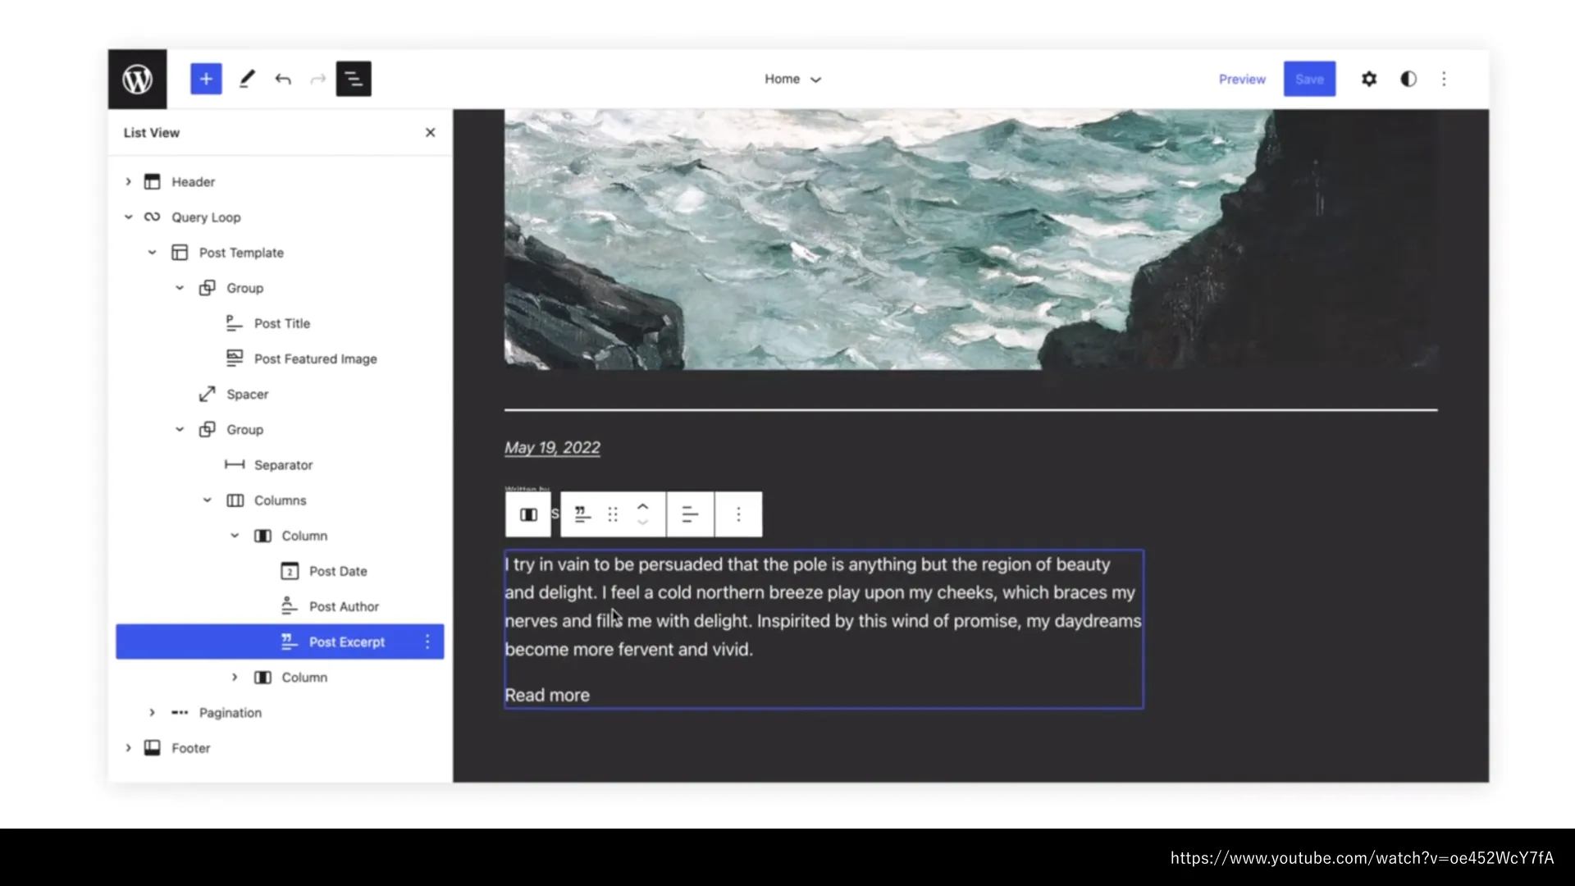The width and height of the screenshot is (1575, 886).
Task: Open the Home template dropdown
Action: 792,79
